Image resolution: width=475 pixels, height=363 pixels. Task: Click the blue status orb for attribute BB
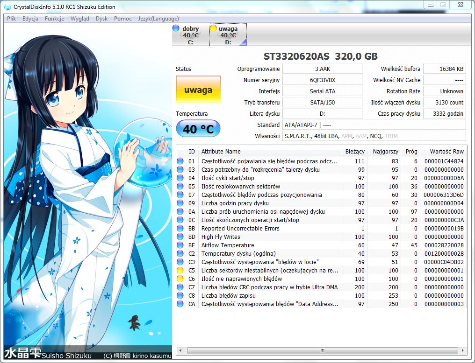180,229
